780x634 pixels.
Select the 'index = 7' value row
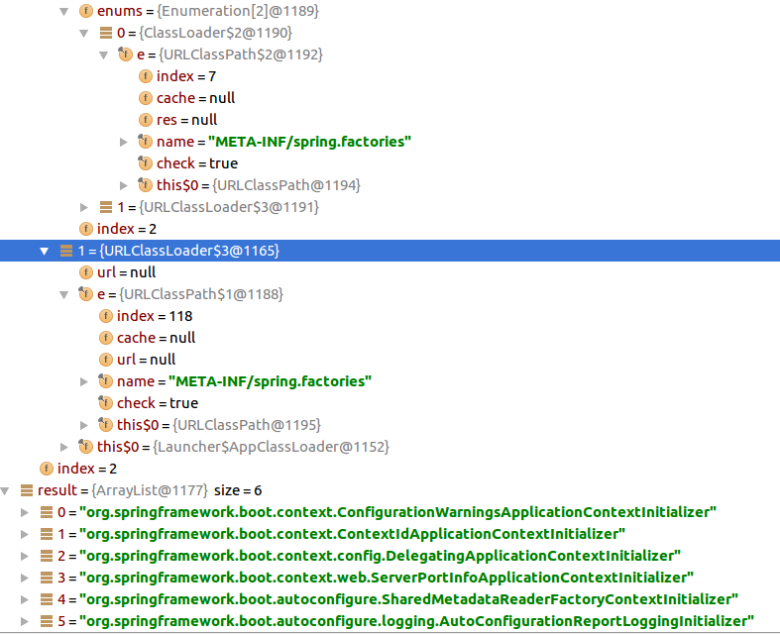(186, 76)
